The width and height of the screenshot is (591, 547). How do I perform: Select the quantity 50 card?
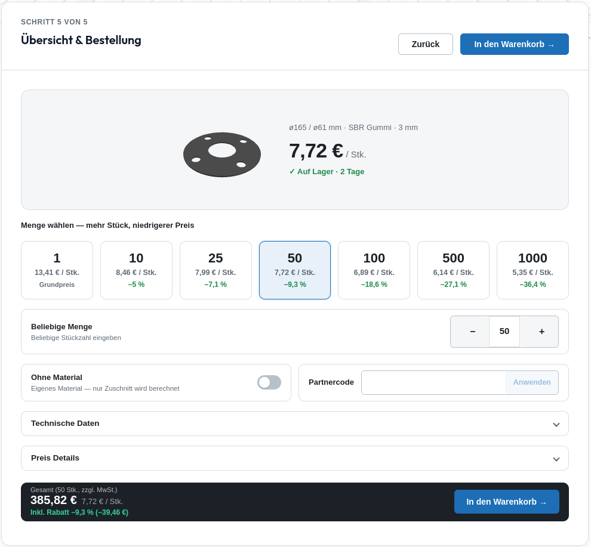pyautogui.click(x=295, y=270)
